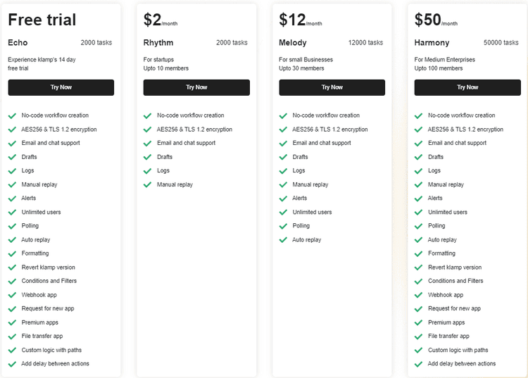
Task: Click 'Unlimited users' text in Harmony card
Action: (x=448, y=212)
